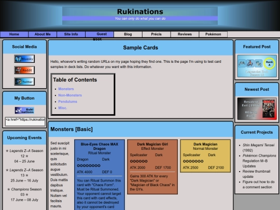Open the Pokémon navigation tab
Viewport: 280px width, 210px height.
click(213, 34)
